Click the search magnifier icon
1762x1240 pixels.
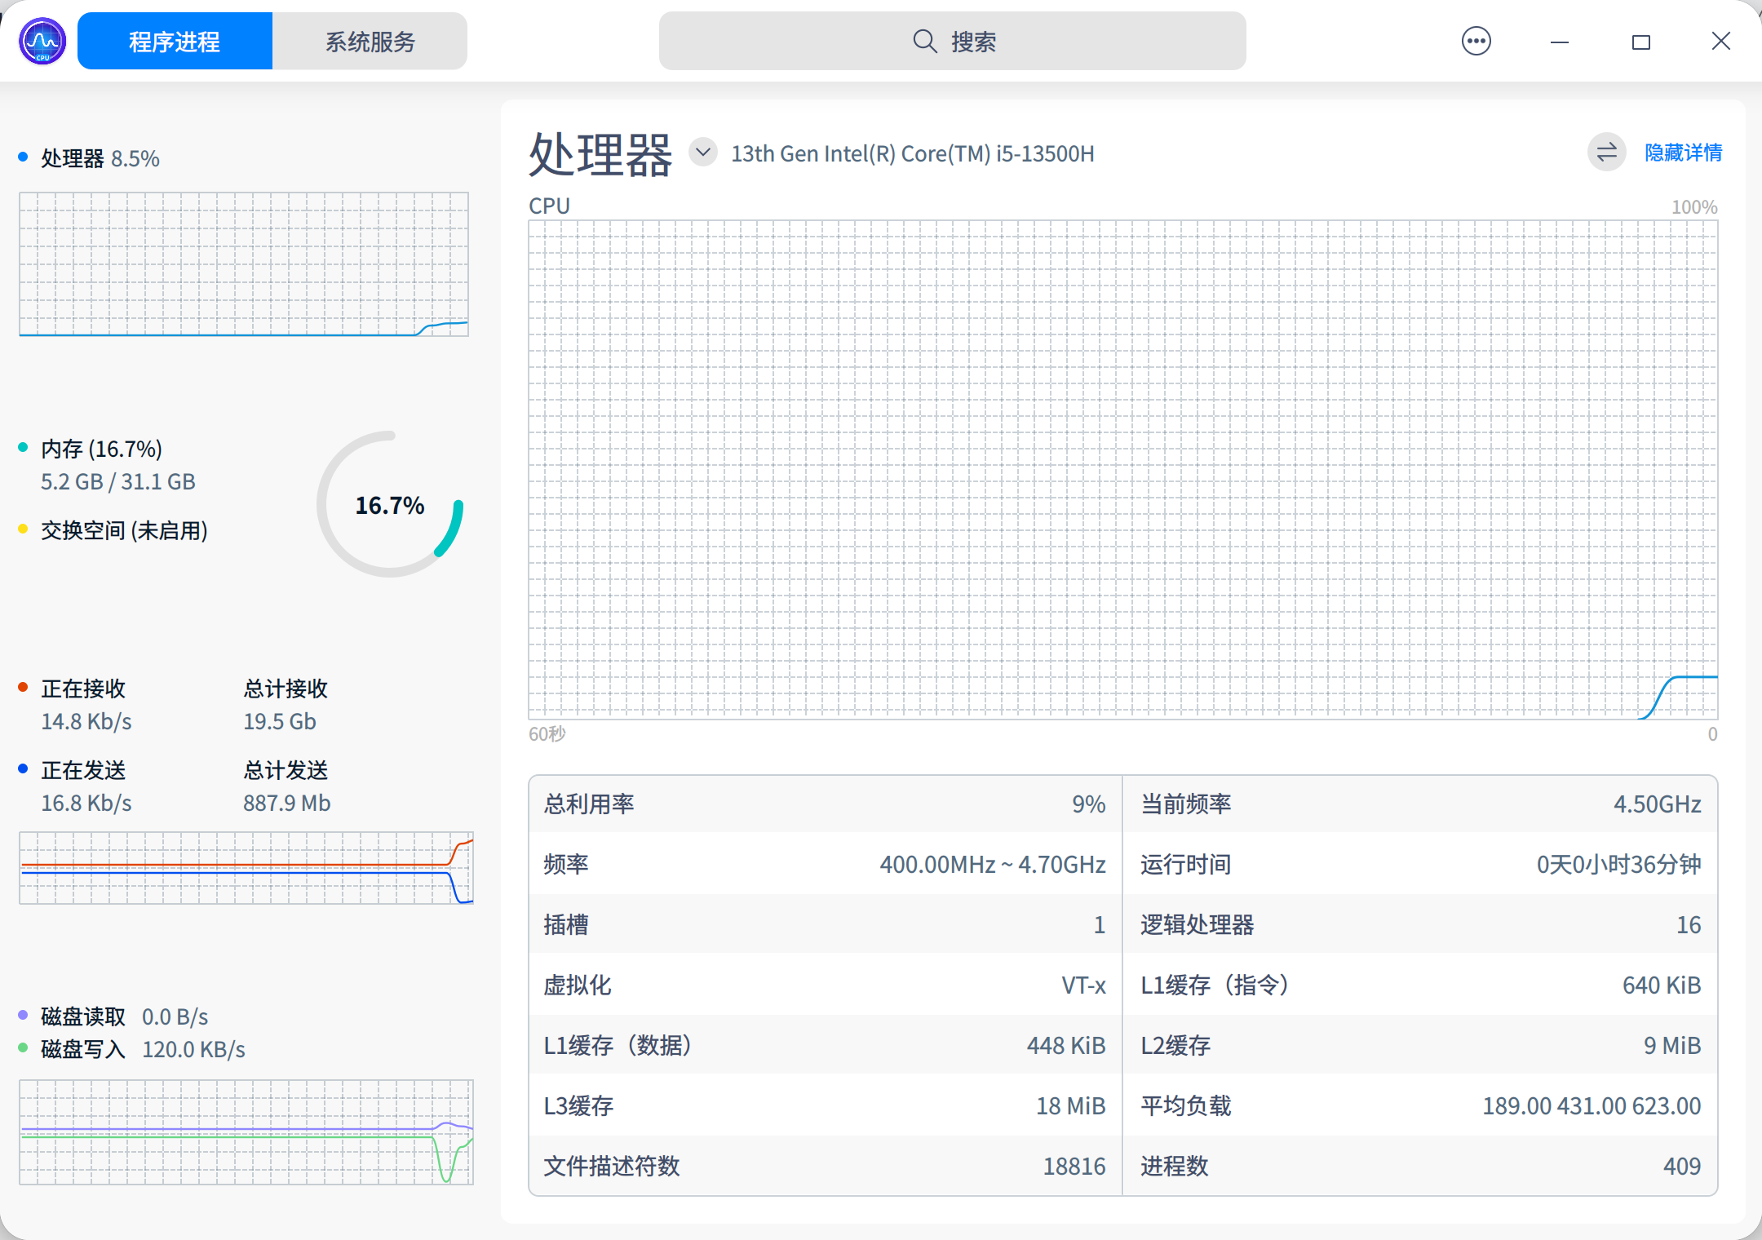(x=923, y=40)
